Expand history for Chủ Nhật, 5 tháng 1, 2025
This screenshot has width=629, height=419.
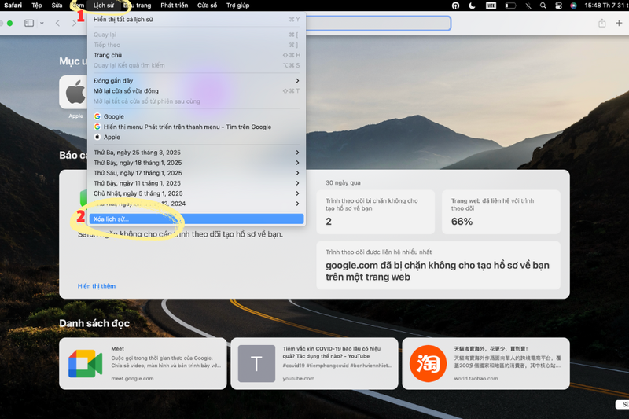pyautogui.click(x=197, y=193)
